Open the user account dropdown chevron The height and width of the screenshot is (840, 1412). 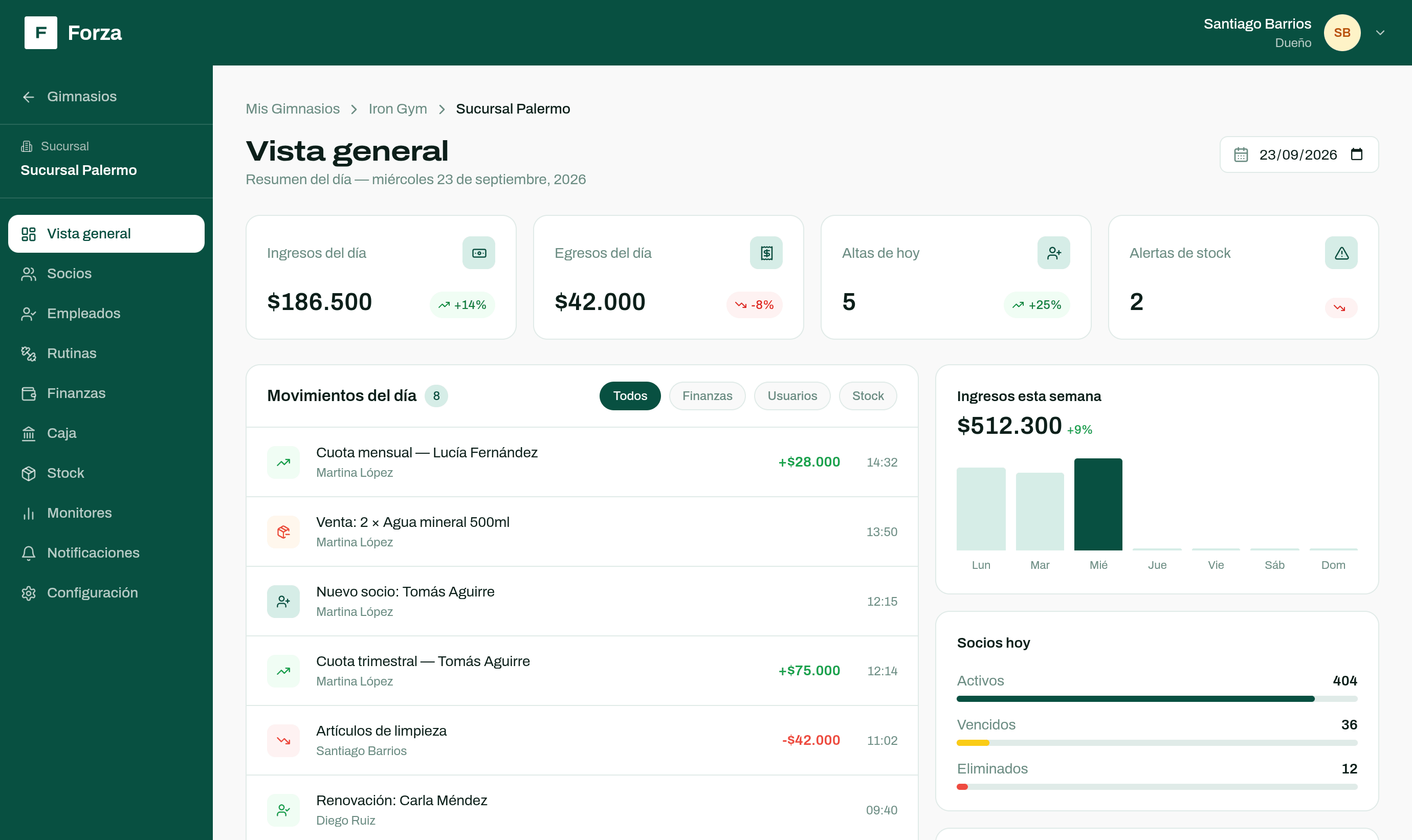[x=1380, y=33]
